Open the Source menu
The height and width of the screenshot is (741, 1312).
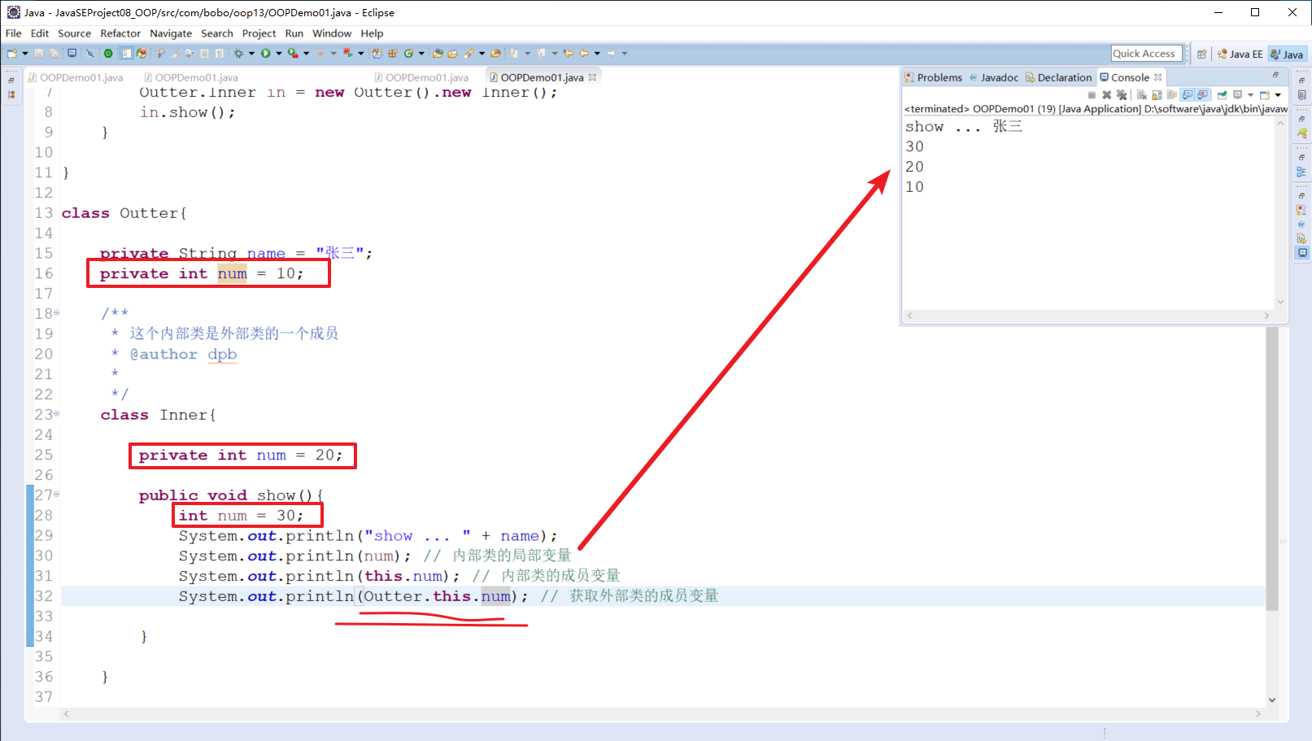[x=74, y=33]
